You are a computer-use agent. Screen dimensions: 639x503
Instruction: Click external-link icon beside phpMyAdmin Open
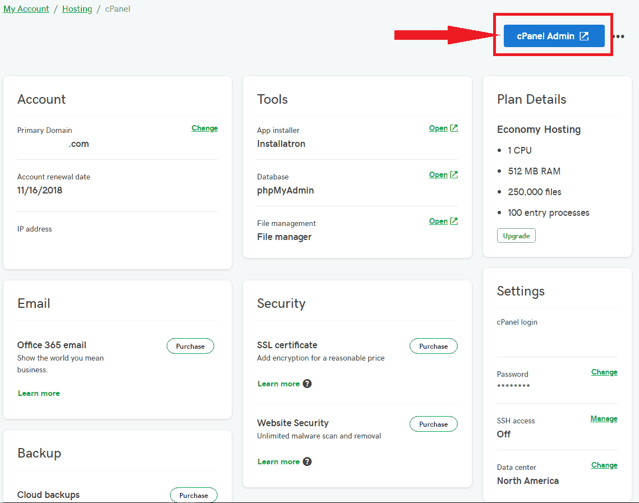coord(454,175)
